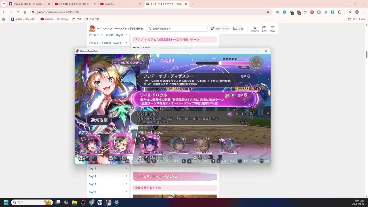This screenshot has height=207, width=368.
Task: Expand デススラッグの攻略・Day12 entry
Action: [x=108, y=43]
